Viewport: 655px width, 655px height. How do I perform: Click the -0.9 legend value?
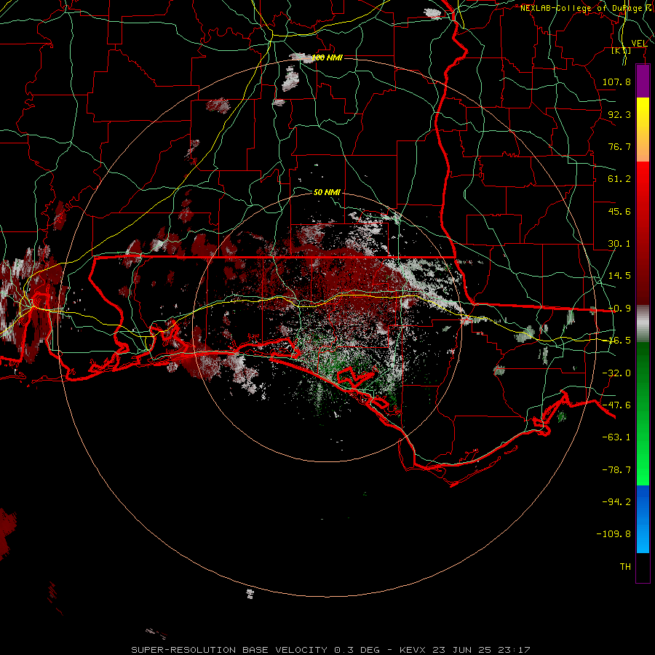click(619, 309)
